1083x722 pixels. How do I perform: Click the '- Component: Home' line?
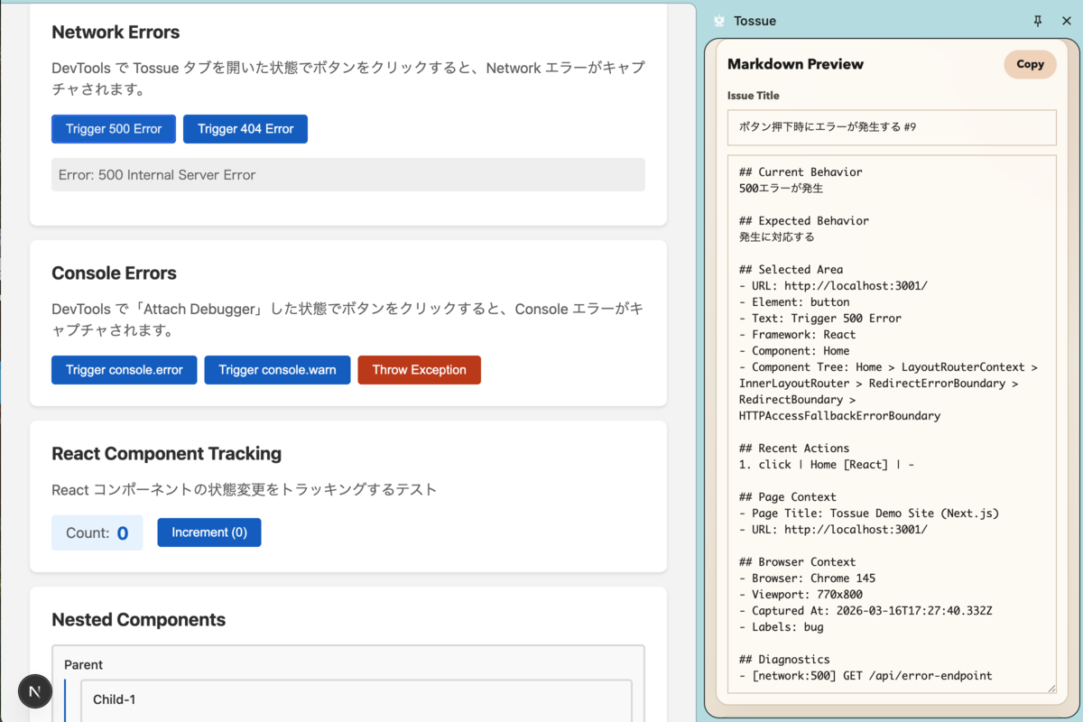[x=794, y=351]
